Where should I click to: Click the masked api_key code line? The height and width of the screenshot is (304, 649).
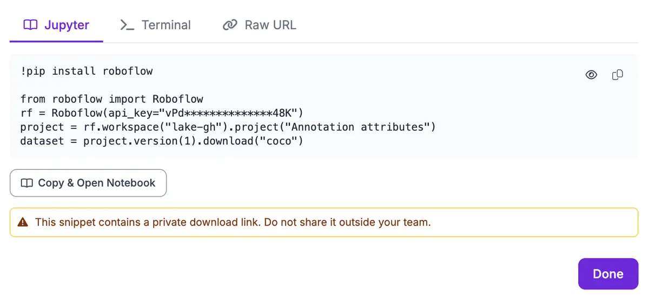pos(162,113)
